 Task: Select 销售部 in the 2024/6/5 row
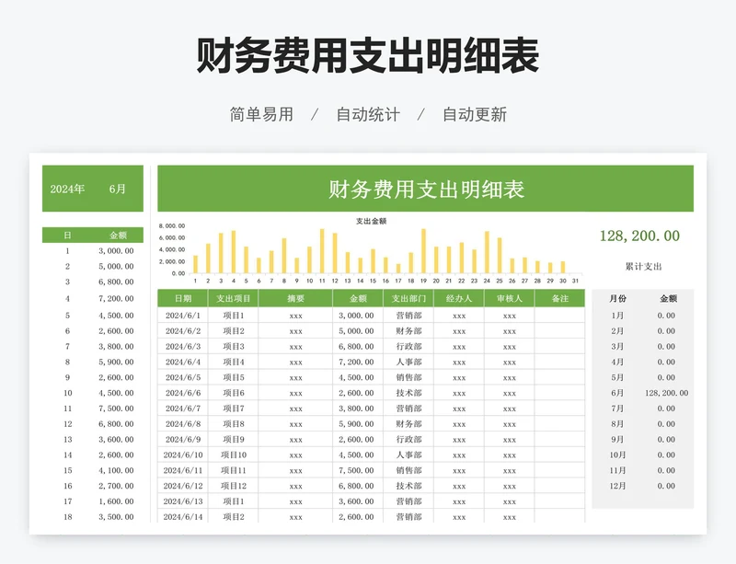tap(408, 377)
